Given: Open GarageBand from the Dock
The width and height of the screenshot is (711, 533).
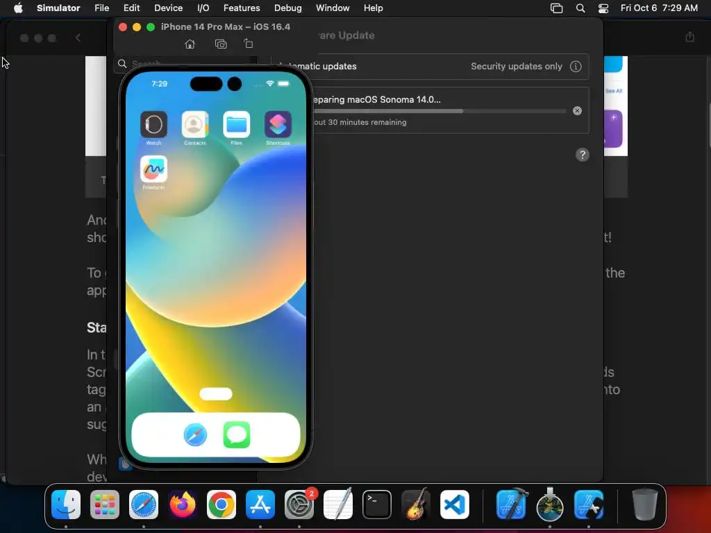Looking at the screenshot, I should coord(416,505).
